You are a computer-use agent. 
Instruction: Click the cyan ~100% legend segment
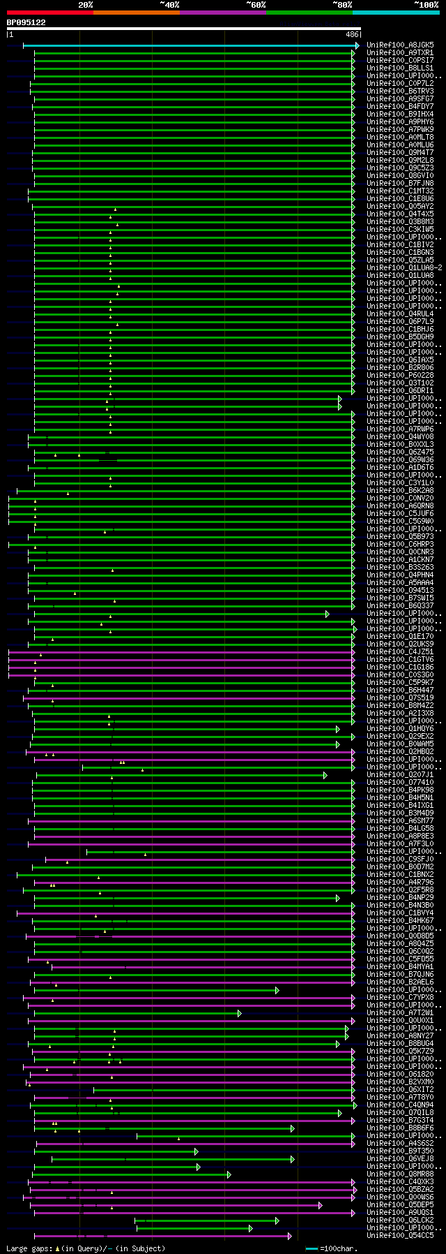396,13
